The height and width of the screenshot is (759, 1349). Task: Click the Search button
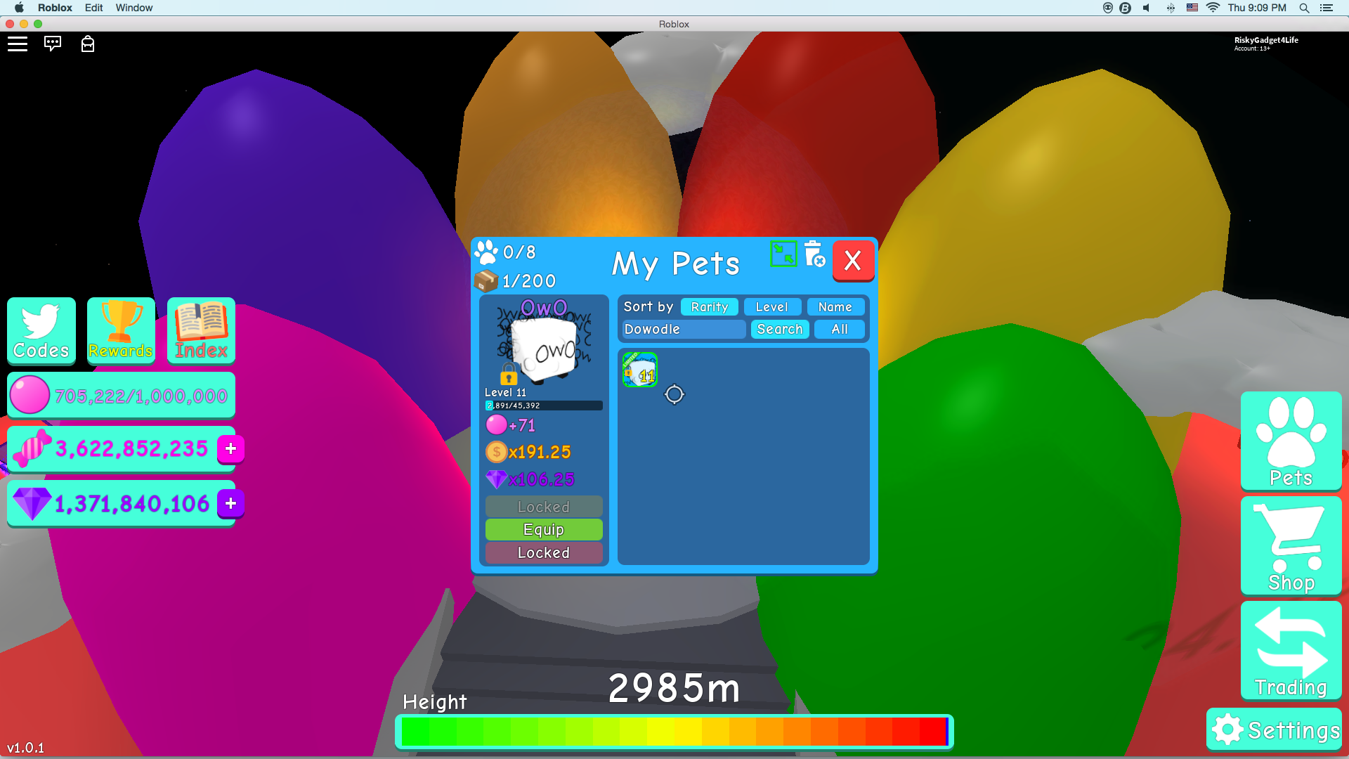[x=780, y=330]
